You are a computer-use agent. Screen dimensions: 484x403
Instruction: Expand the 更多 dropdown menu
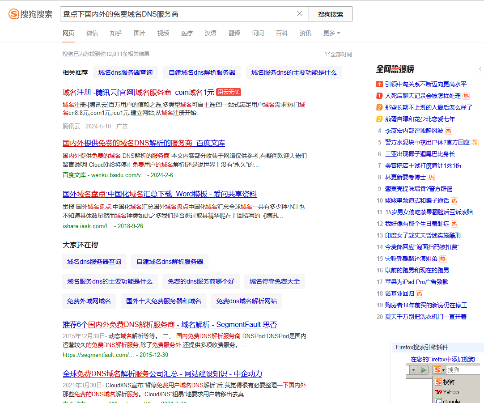(331, 33)
